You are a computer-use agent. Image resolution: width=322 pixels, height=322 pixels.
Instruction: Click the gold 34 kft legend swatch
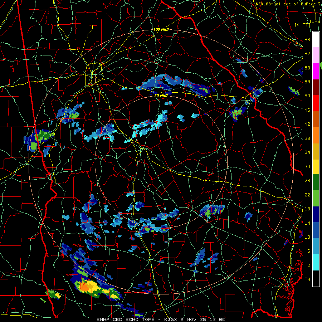316,151
